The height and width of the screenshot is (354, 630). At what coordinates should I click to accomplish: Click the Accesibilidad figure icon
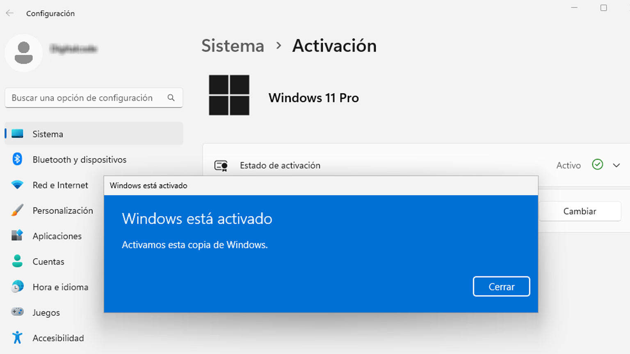click(17, 338)
